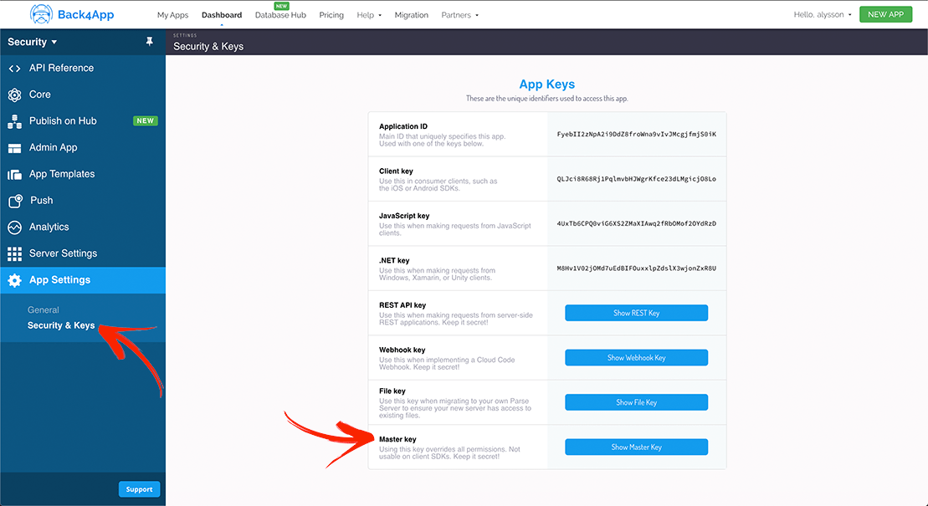Pin the sidebar with the pushpin icon

pyautogui.click(x=149, y=42)
